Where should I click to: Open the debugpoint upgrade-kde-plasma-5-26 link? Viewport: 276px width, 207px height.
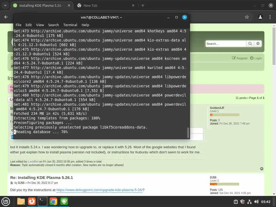click(99, 190)
